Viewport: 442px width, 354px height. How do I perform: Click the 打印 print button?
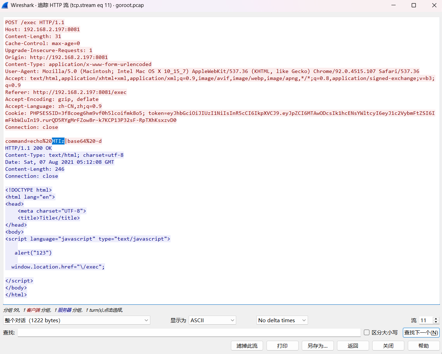[x=282, y=346]
